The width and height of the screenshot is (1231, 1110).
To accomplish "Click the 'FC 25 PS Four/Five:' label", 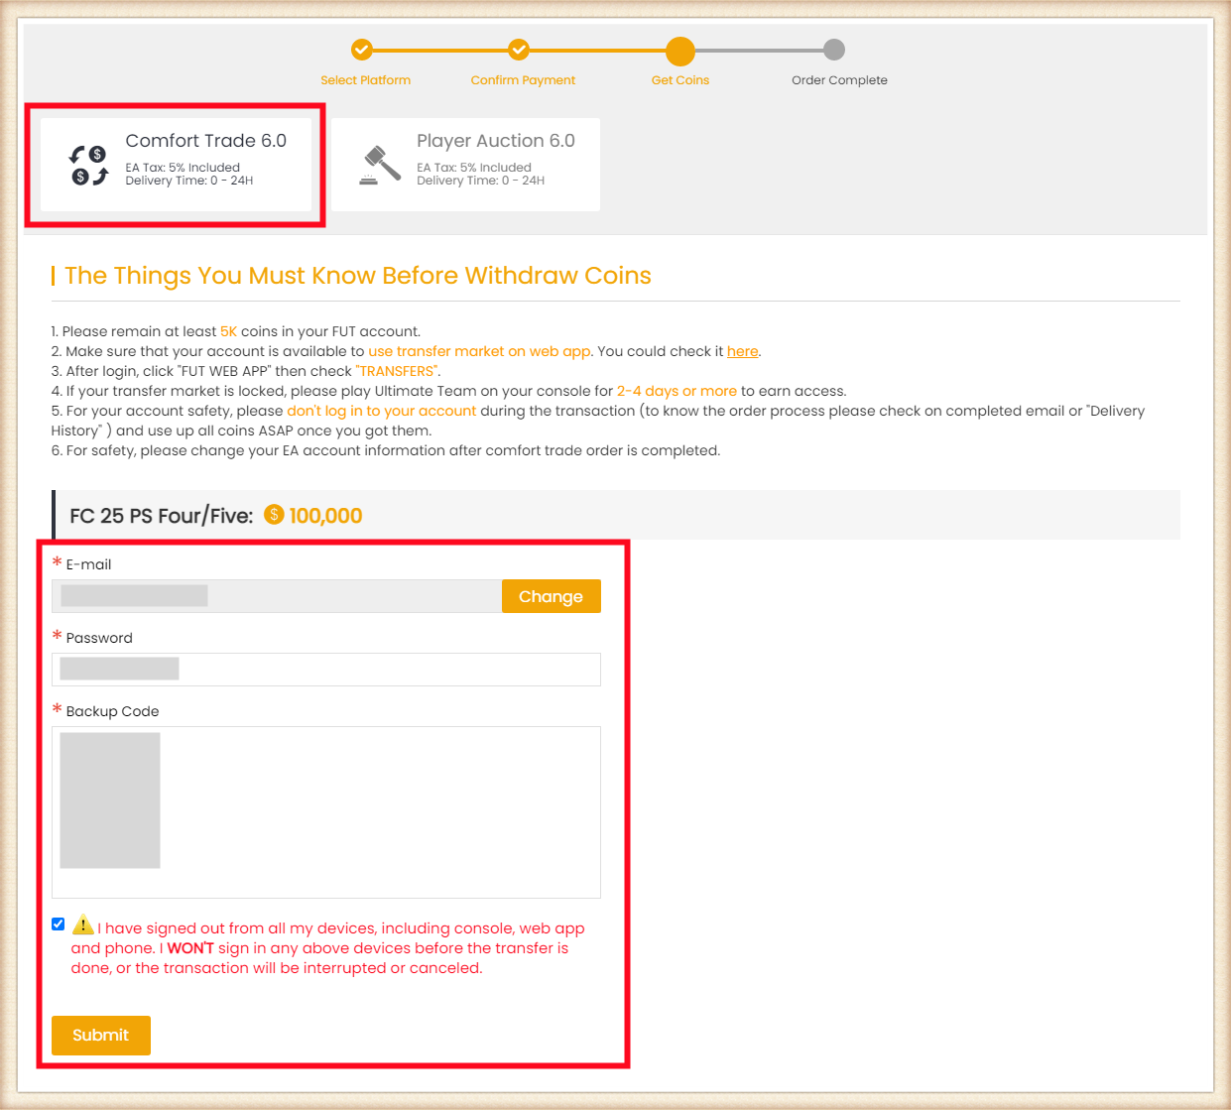I will point(162,516).
